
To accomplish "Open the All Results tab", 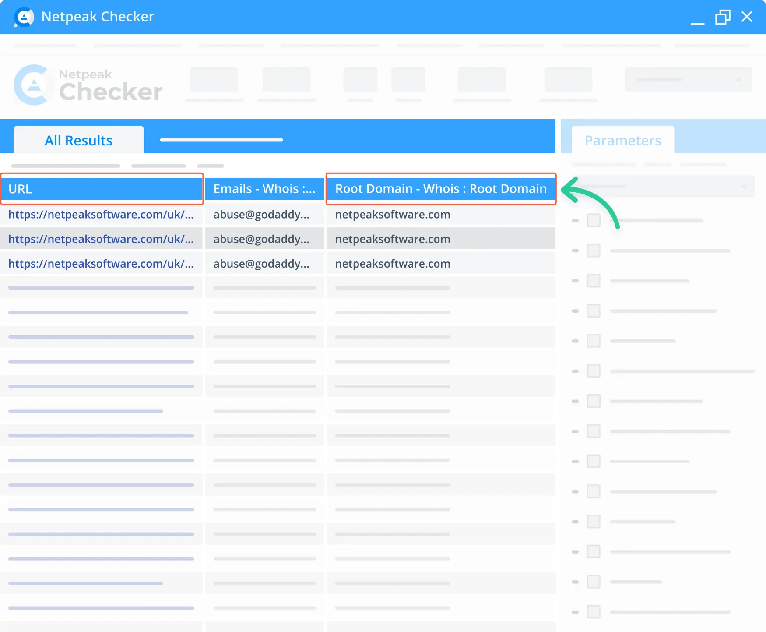I will pyautogui.click(x=78, y=140).
